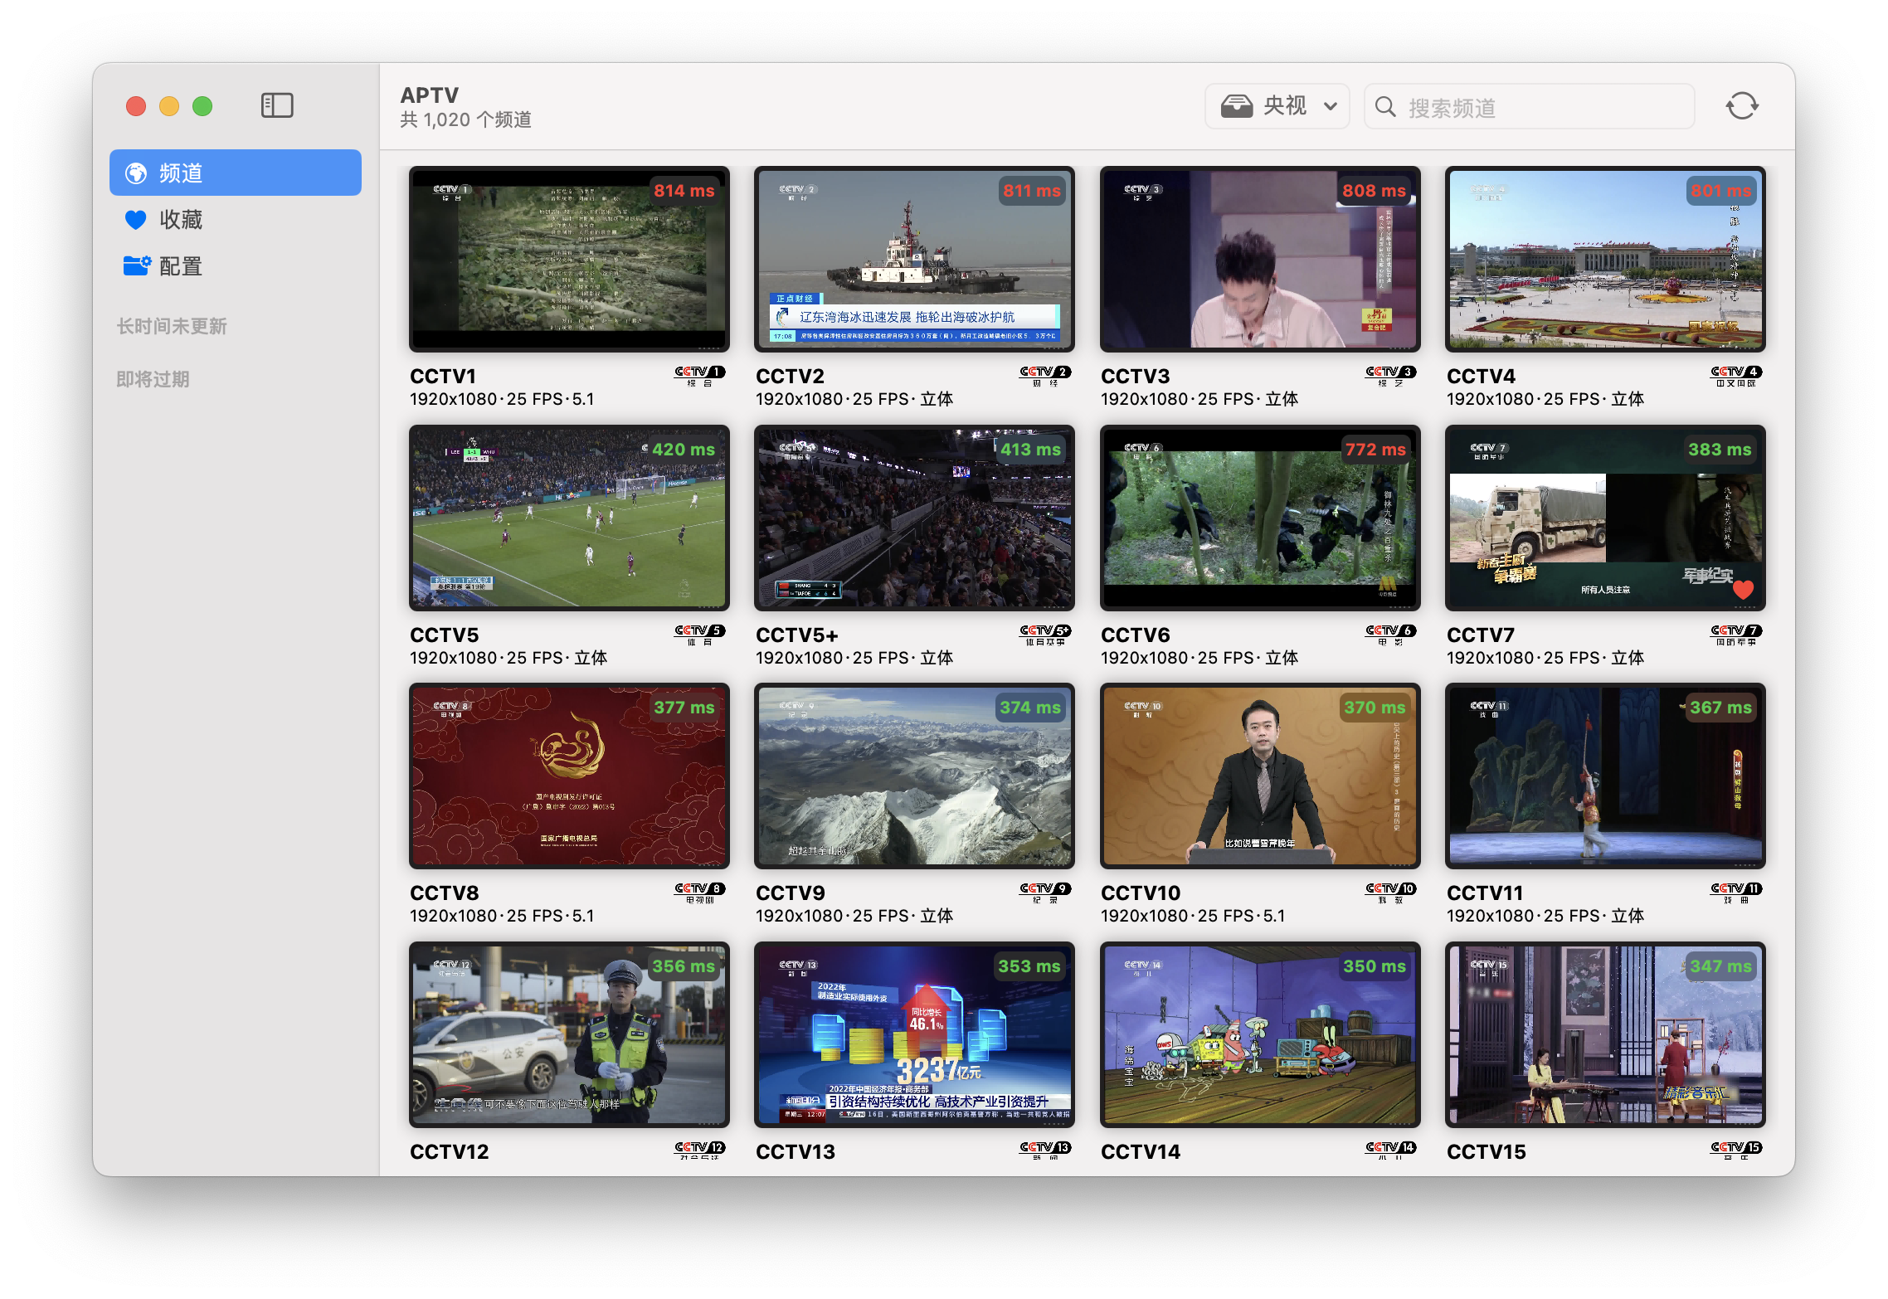The image size is (1888, 1299).
Task: Click the 811 ms latency badge
Action: point(1031,191)
